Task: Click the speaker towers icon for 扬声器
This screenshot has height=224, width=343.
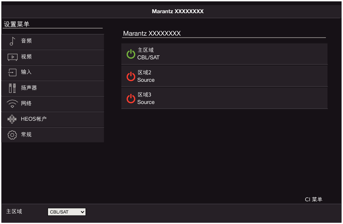Action: tap(12, 88)
